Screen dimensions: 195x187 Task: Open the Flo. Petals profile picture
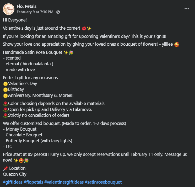(x=8, y=9)
